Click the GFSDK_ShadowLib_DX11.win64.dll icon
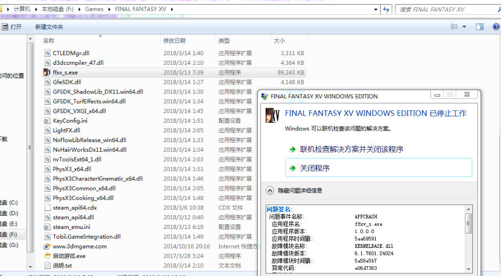This screenshot has height=276, width=501. point(47,92)
